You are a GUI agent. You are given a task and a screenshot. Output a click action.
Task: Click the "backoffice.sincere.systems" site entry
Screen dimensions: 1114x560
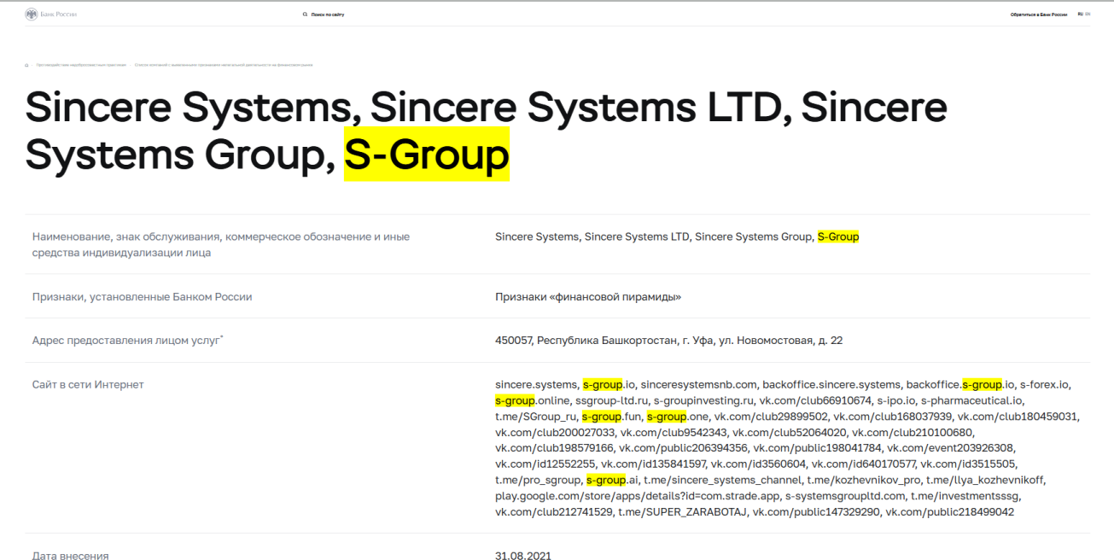tap(831, 385)
